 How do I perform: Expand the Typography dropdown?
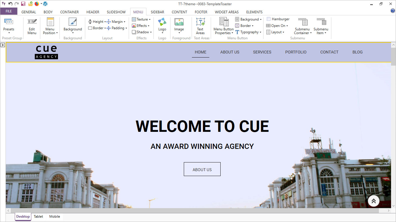[x=249, y=32]
